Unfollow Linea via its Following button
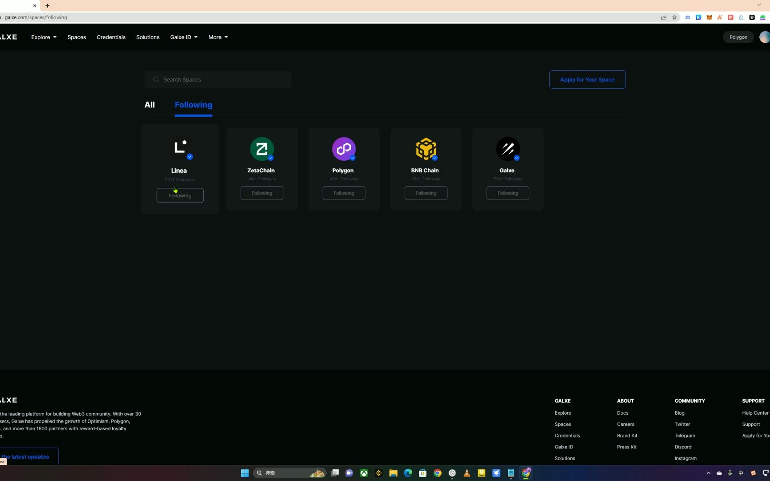Image resolution: width=770 pixels, height=481 pixels. (180, 195)
